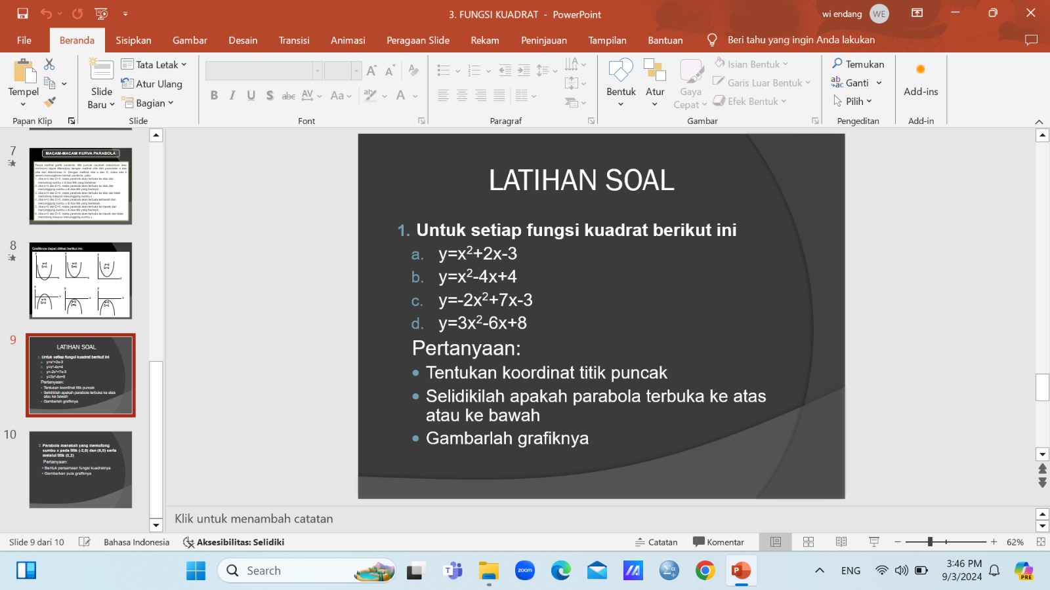Undo the last action
Viewport: 1050px width, 590px height.
46,14
